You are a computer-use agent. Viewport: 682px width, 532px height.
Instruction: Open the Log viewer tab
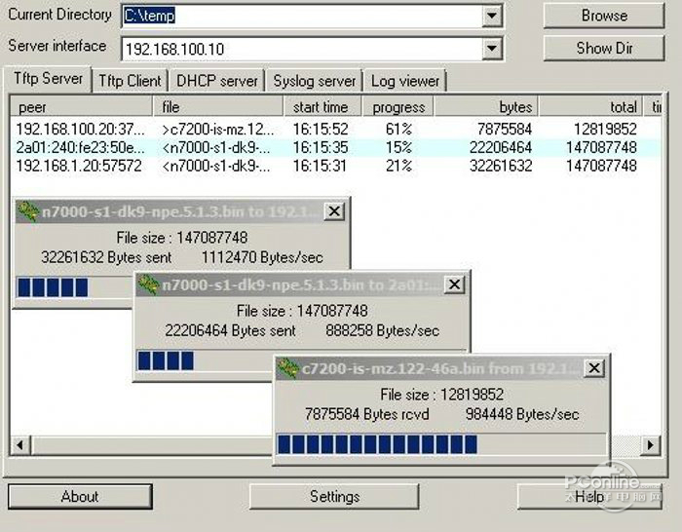coord(405,81)
